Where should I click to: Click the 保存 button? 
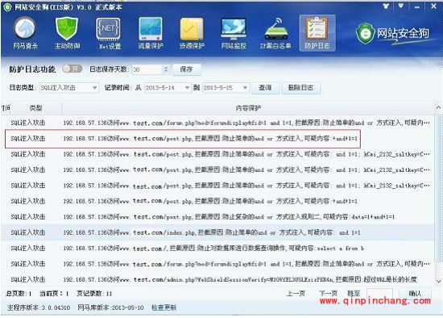click(x=187, y=69)
